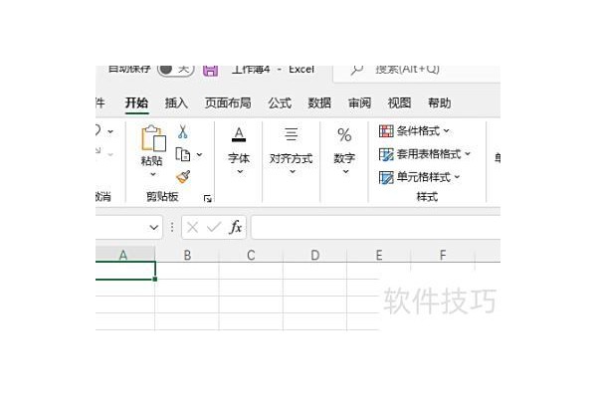Click the formula bar cancel X icon
This screenshot has height=398, width=597.
coord(192,228)
